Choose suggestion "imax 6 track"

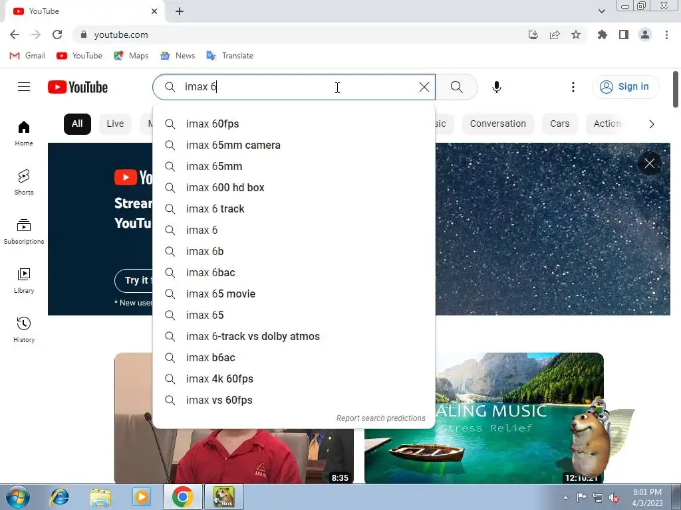294,209
